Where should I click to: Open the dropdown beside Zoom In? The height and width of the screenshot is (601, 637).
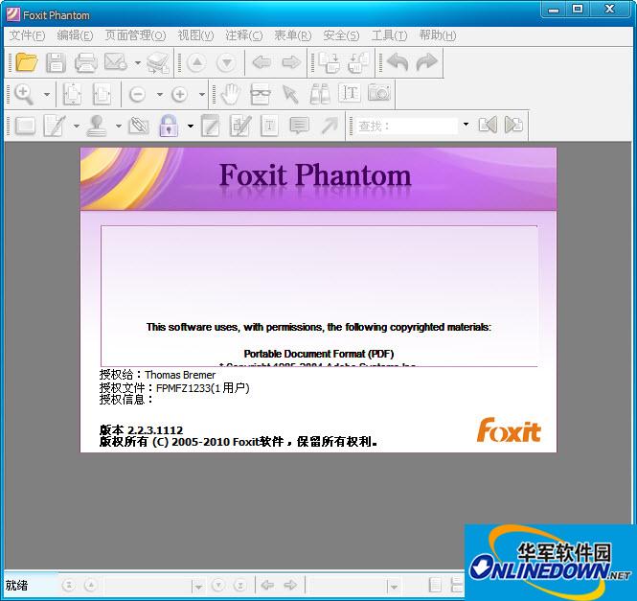(202, 95)
